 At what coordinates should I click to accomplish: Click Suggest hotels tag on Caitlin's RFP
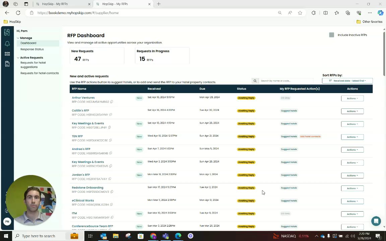(289, 111)
